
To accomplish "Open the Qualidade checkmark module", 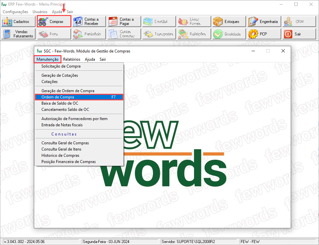I will 229,34.
